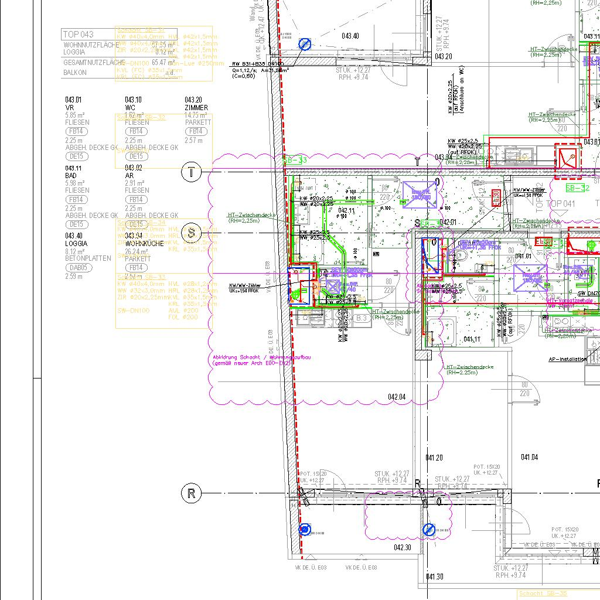Select large purple crossed box near 042.01
600x600 pixels.
pyautogui.click(x=420, y=195)
